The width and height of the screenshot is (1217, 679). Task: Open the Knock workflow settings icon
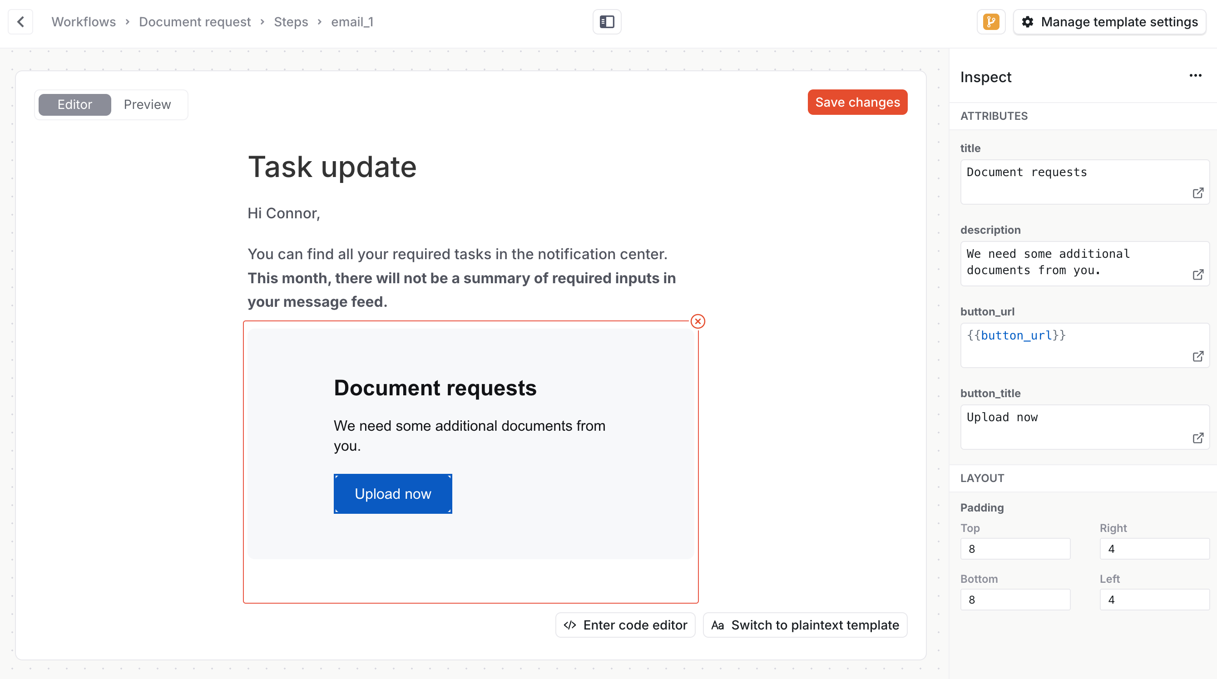click(x=990, y=21)
